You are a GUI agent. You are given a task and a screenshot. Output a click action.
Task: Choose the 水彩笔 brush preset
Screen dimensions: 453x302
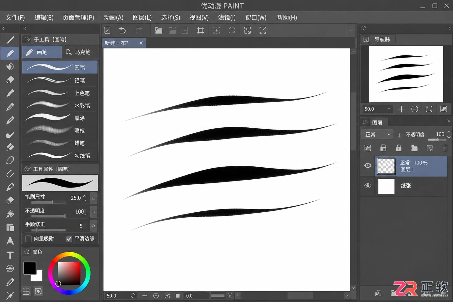click(60, 105)
